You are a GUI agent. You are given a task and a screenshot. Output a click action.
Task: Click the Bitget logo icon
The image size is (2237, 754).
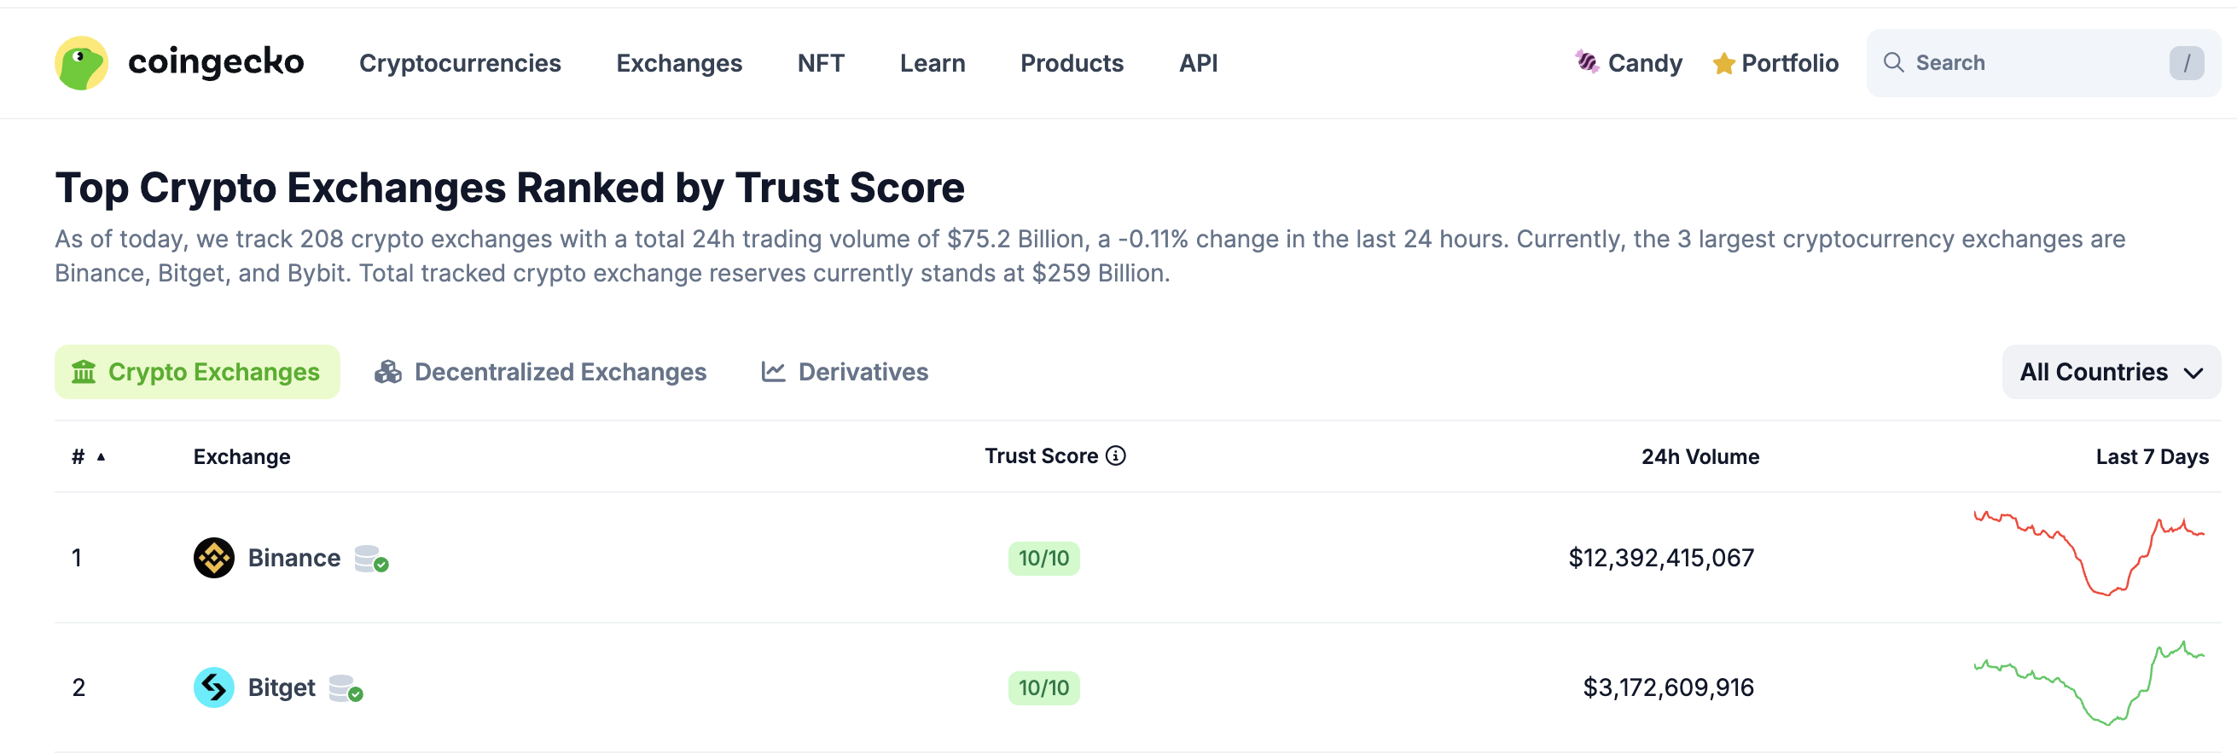click(x=213, y=688)
